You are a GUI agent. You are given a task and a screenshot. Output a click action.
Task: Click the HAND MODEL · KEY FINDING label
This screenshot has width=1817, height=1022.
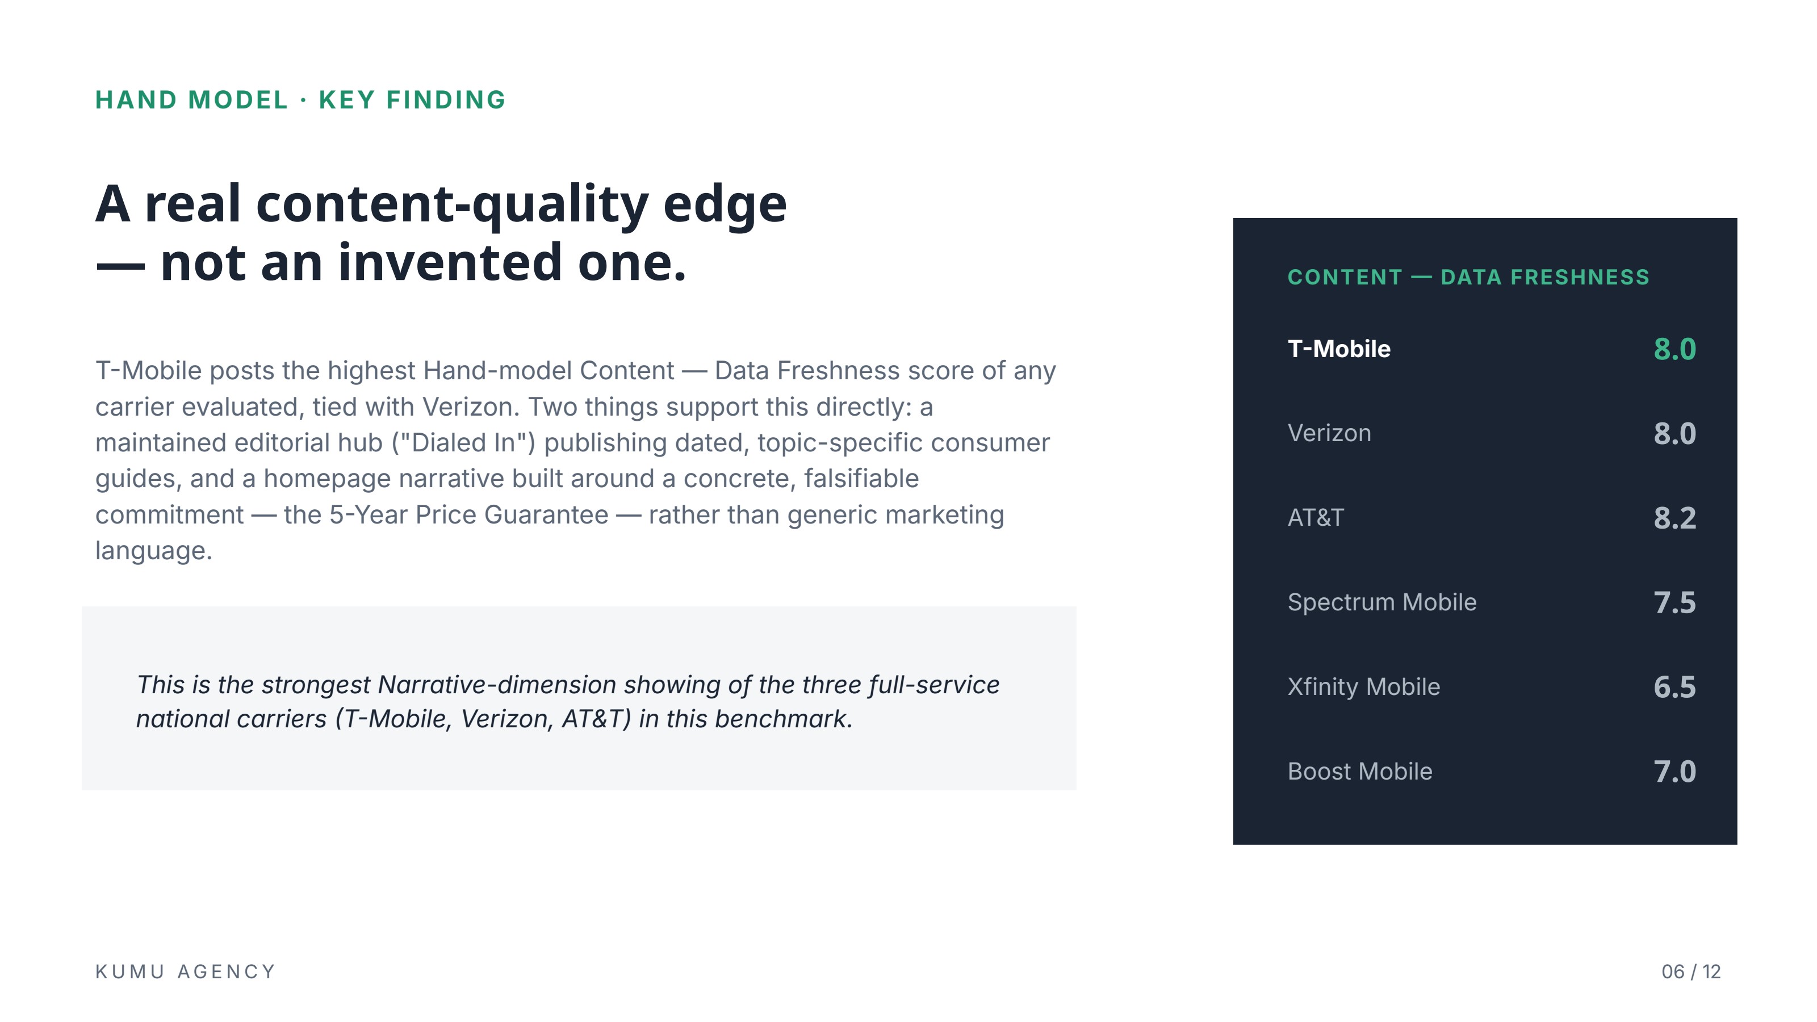click(x=300, y=100)
